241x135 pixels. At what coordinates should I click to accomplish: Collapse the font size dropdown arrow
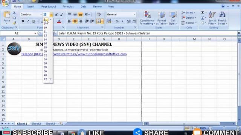pyautogui.click(x=51, y=15)
